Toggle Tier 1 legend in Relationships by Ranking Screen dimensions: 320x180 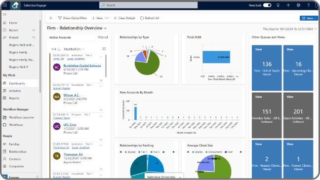coord(143,152)
